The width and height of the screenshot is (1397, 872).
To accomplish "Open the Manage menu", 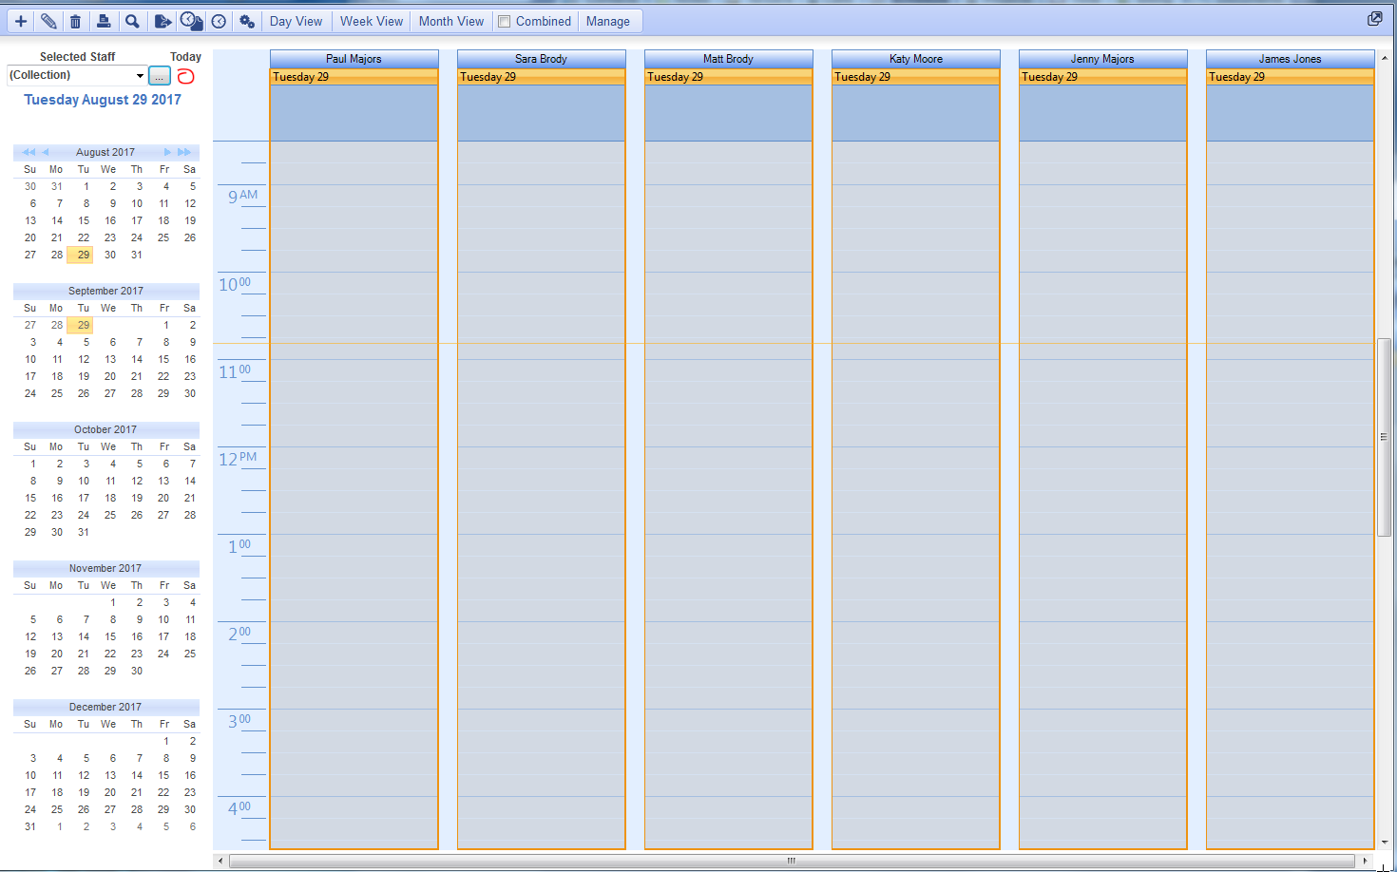I will pos(608,21).
